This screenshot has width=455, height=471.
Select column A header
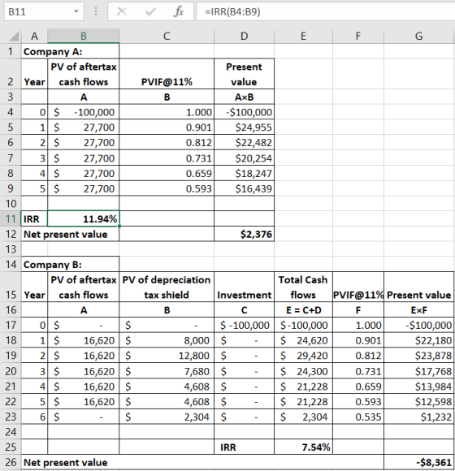(34, 37)
